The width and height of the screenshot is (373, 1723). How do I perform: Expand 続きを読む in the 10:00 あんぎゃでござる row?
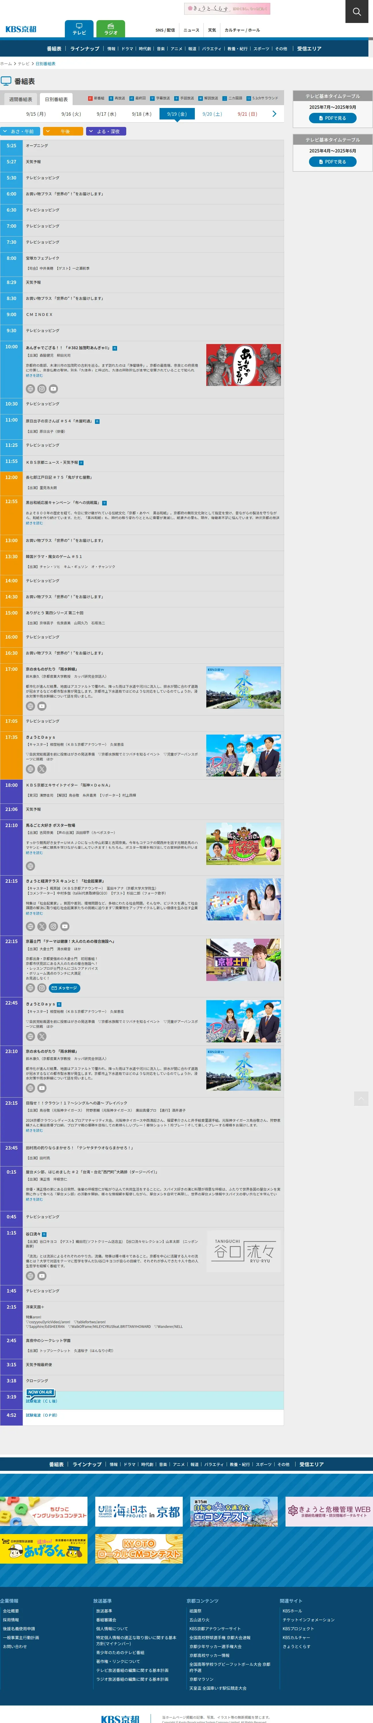[34, 375]
